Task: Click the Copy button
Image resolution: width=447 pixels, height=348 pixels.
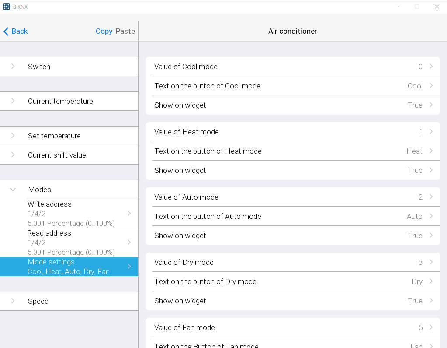Action: [x=104, y=32]
